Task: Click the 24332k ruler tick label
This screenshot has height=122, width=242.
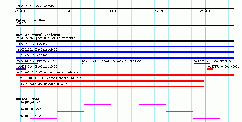Action: click(20, 11)
